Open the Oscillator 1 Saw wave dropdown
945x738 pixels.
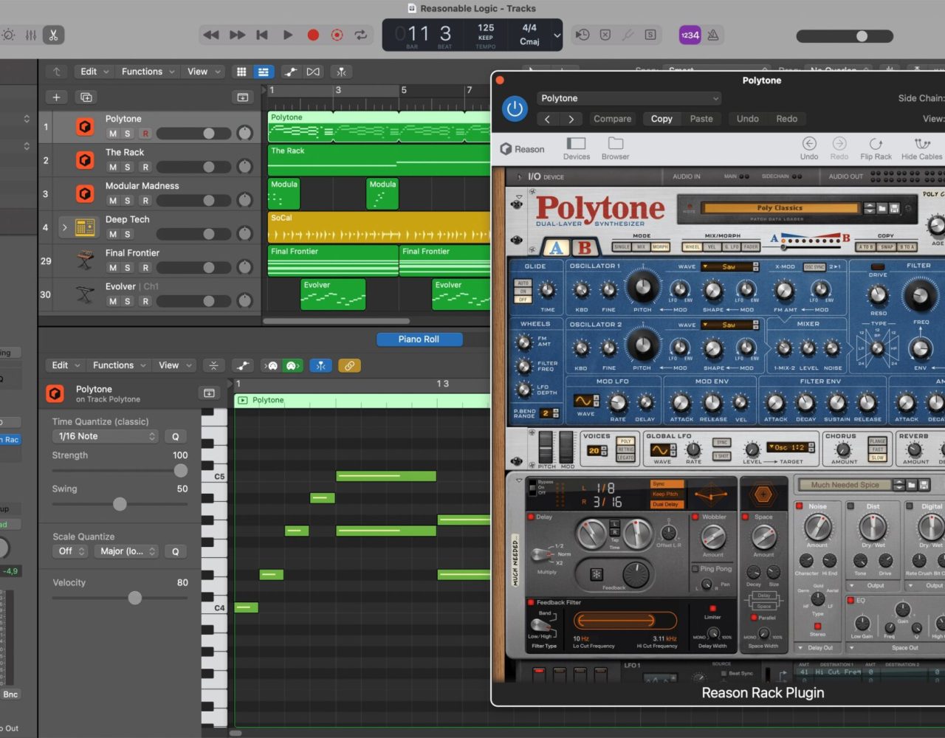coord(729,266)
